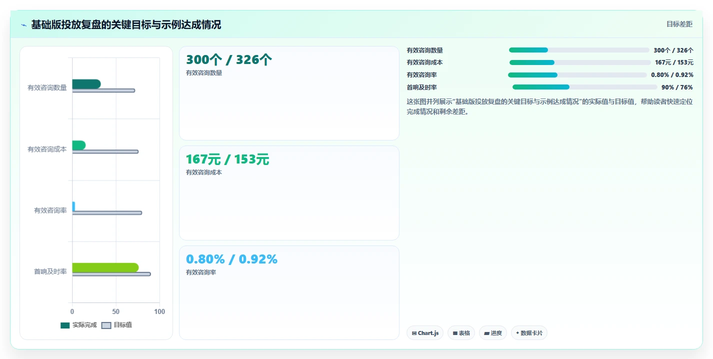Click the 50 tick on chart axis
Image resolution: width=713 pixels, height=359 pixels.
pyautogui.click(x=116, y=311)
